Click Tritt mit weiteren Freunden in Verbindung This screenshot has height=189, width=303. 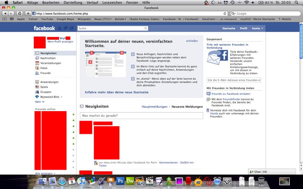coord(228,46)
